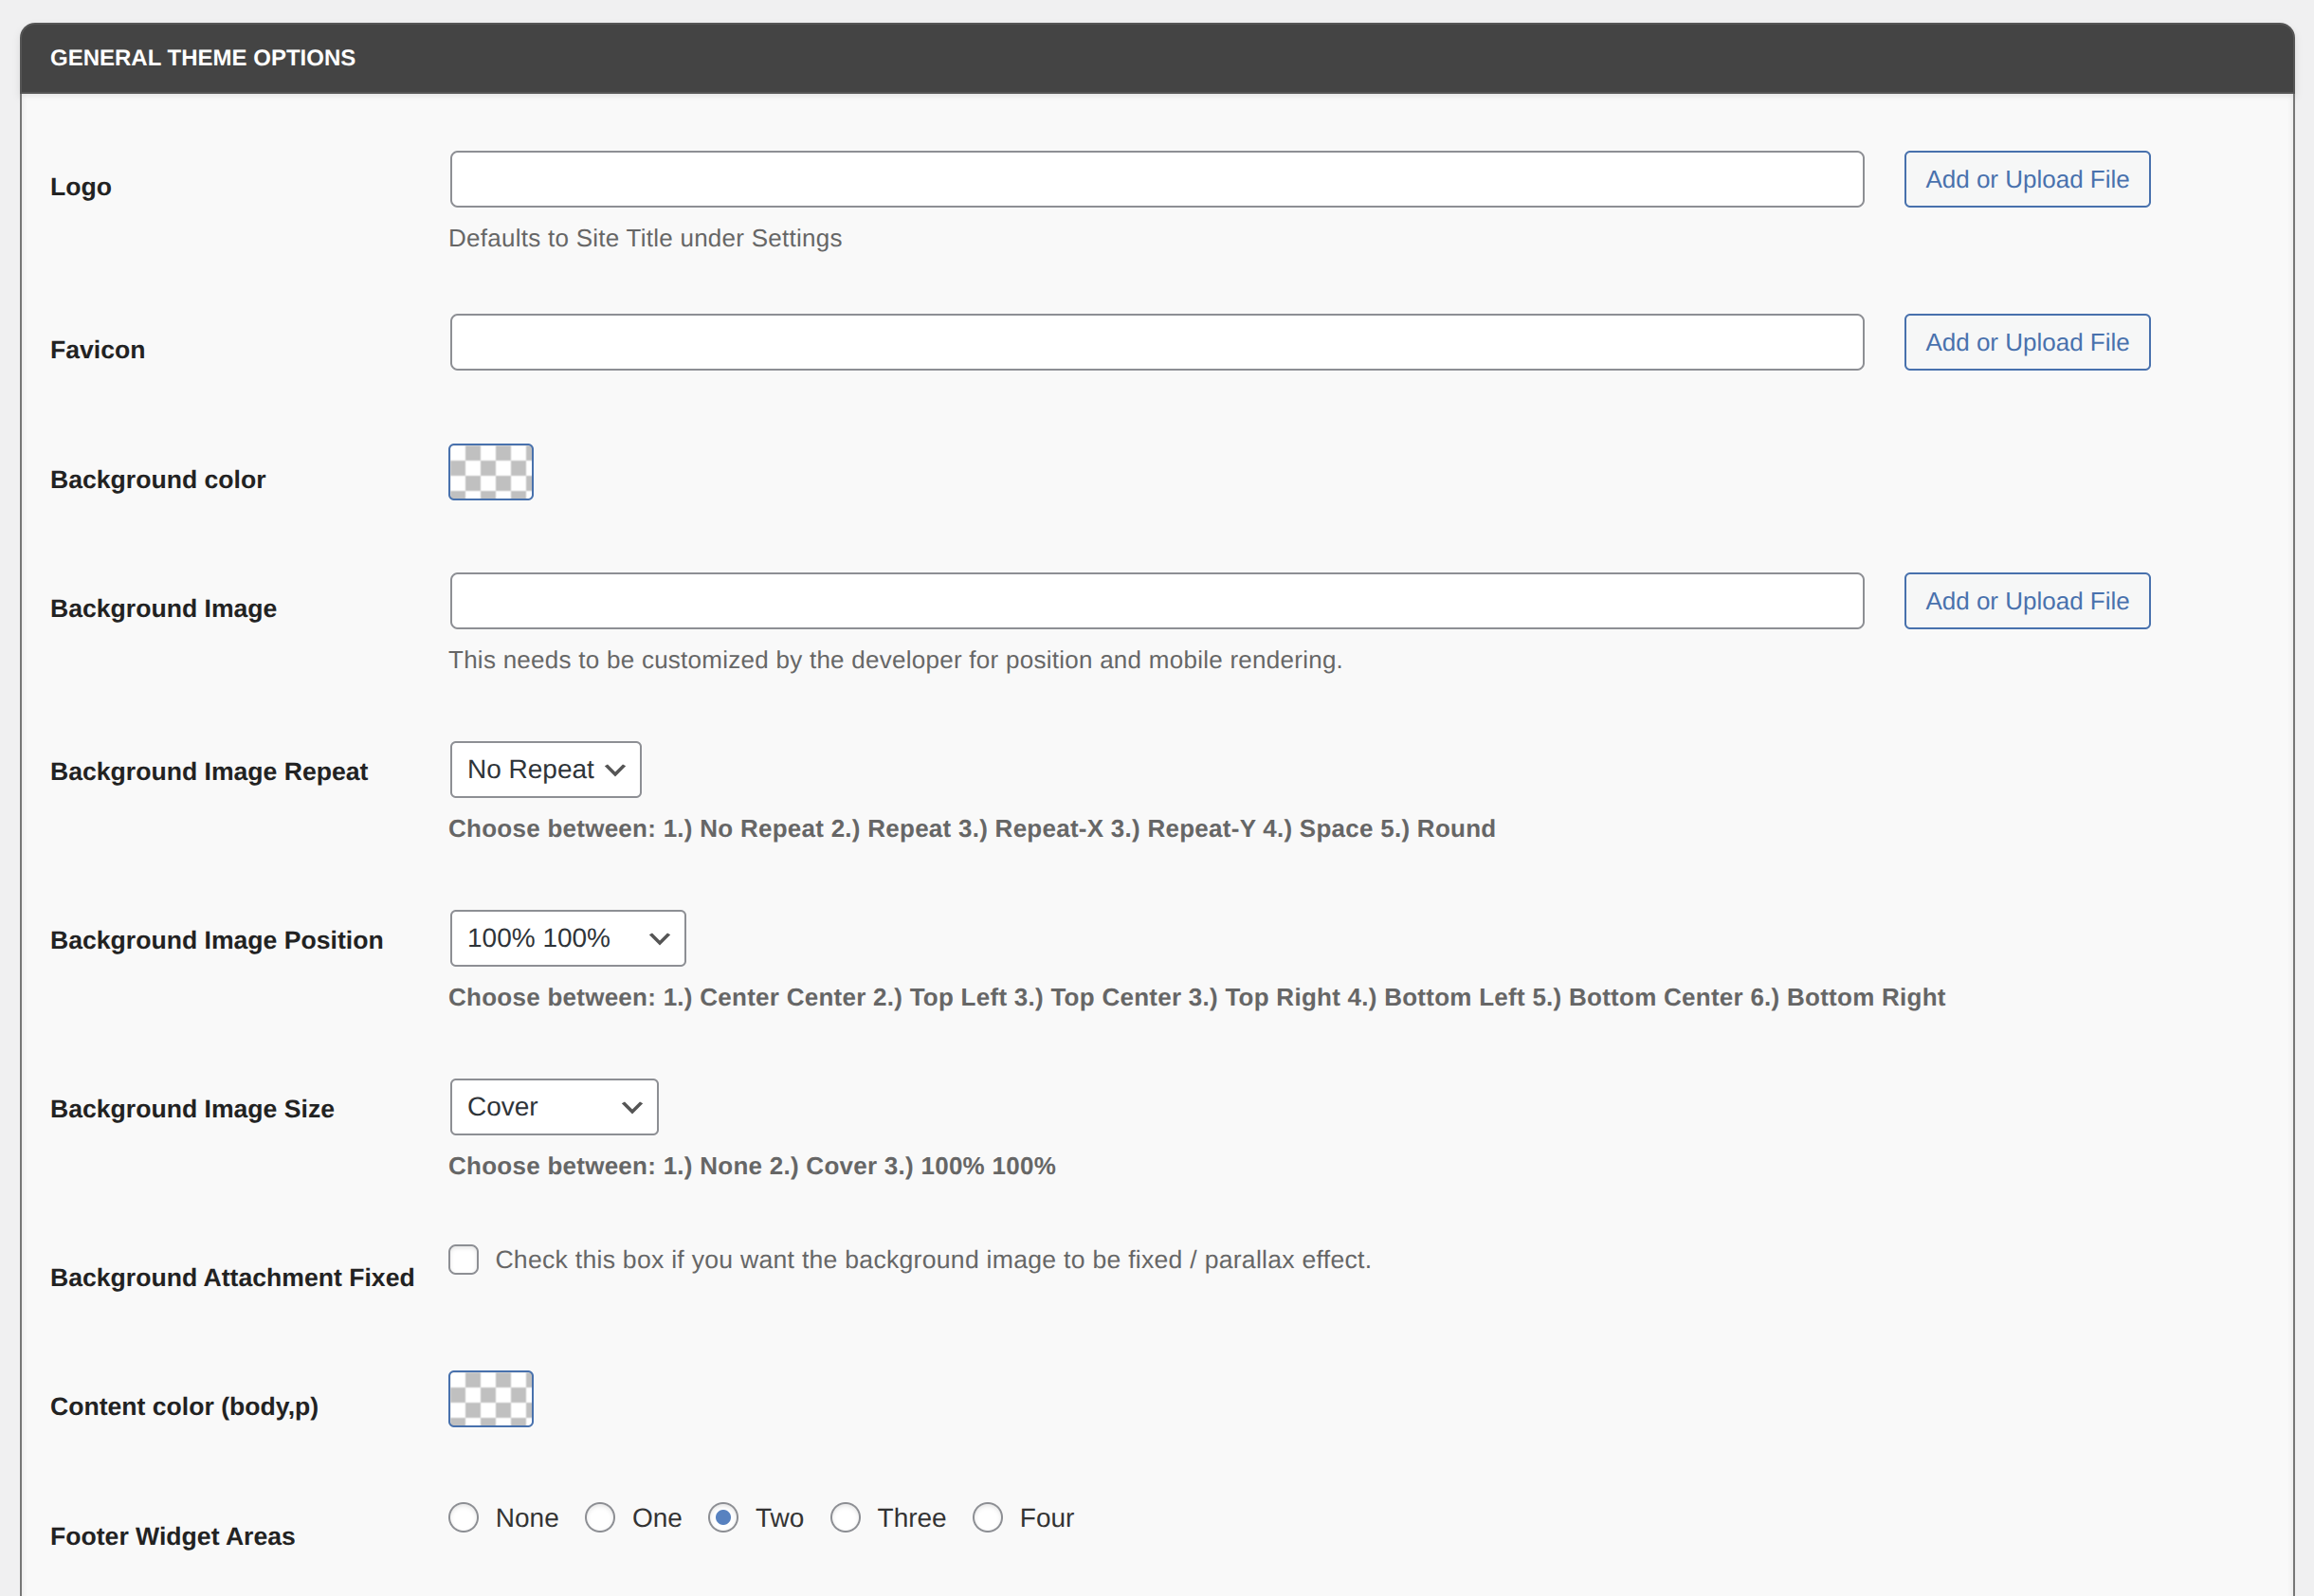2314x1596 pixels.
Task: Select the One footer widget radio
Action: click(600, 1518)
